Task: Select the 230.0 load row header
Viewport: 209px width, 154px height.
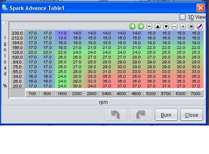Action: pos(18,33)
